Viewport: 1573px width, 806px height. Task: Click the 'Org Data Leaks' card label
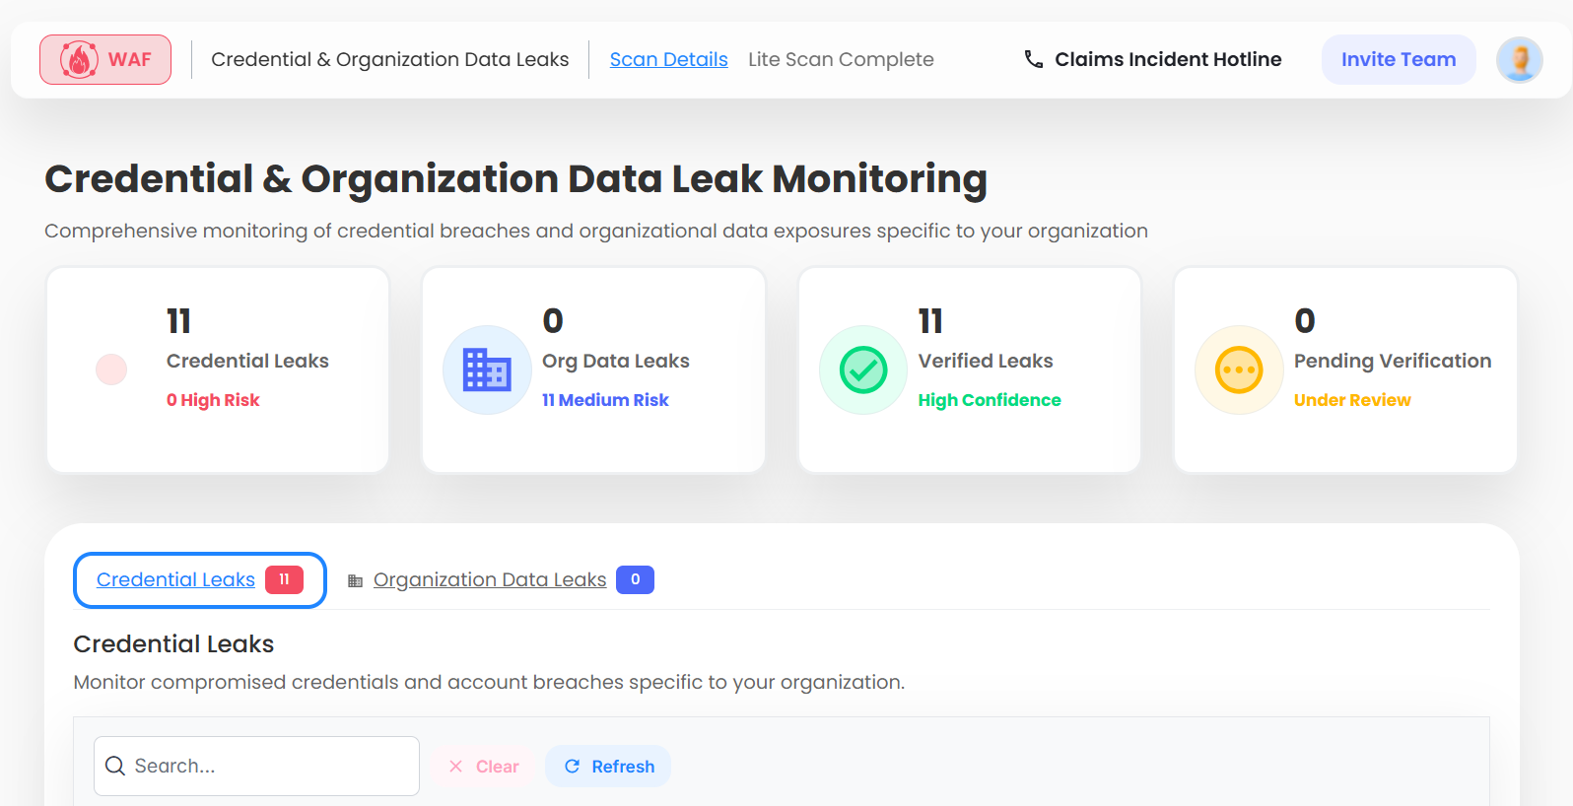pyautogui.click(x=616, y=361)
